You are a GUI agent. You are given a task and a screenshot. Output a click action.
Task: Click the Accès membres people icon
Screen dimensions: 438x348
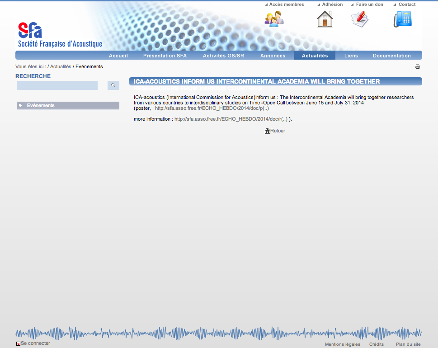(x=274, y=19)
